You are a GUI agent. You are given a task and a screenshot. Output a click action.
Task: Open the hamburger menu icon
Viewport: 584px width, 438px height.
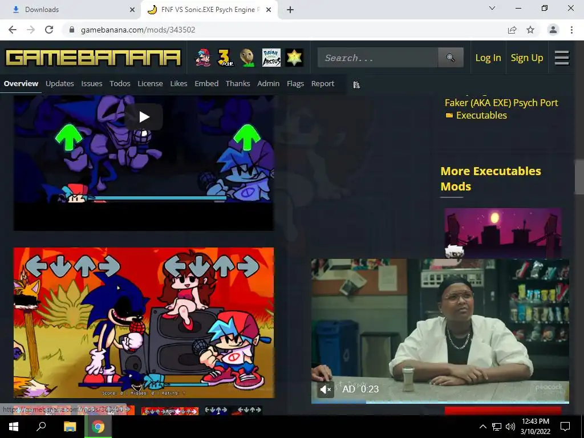point(562,58)
